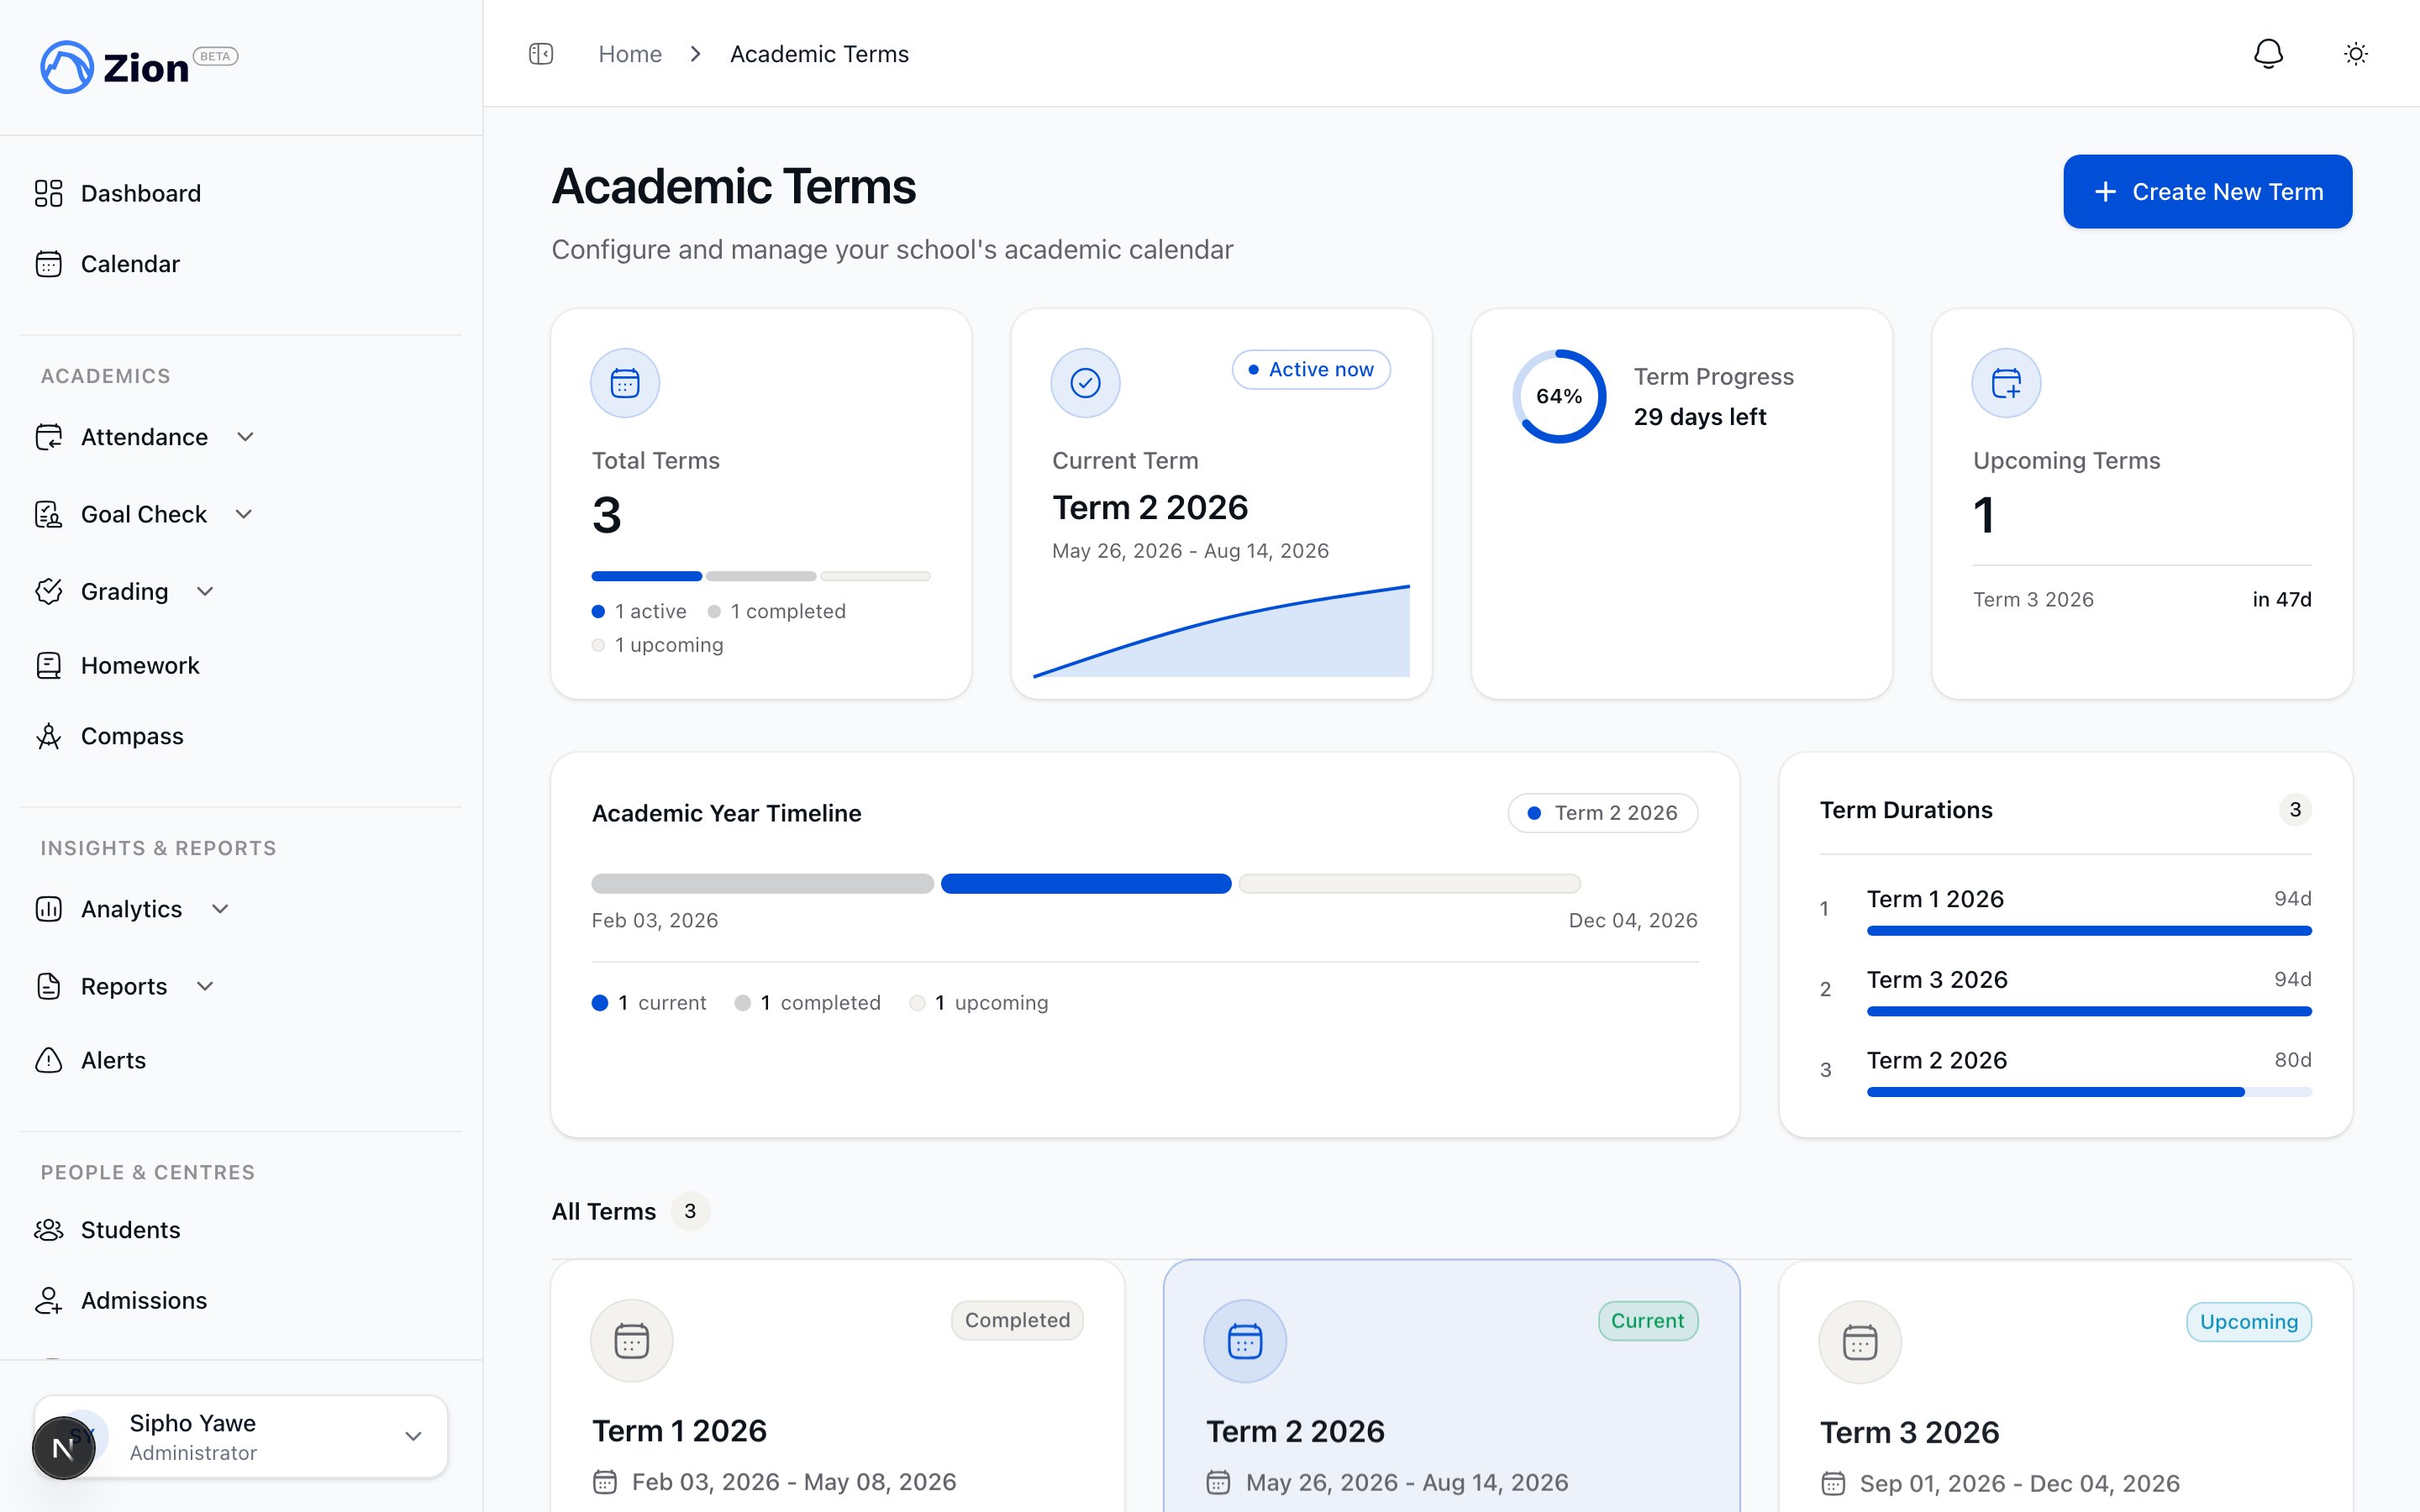This screenshot has height=1512, width=2420.
Task: Click the Term 2 2026 80d duration bar
Action: pos(2089,1092)
